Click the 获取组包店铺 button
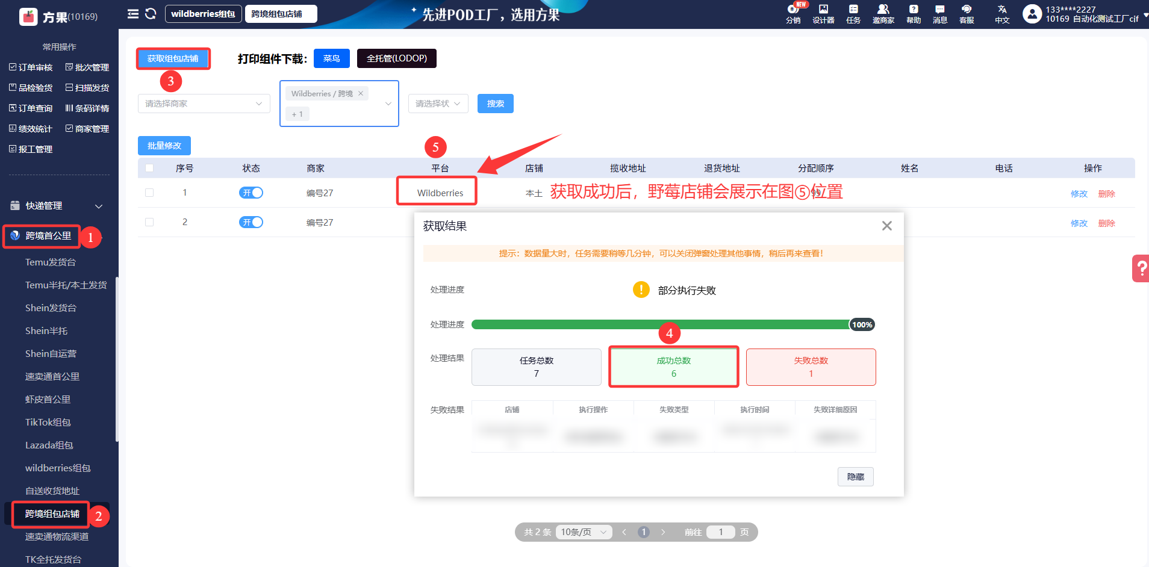 [173, 58]
